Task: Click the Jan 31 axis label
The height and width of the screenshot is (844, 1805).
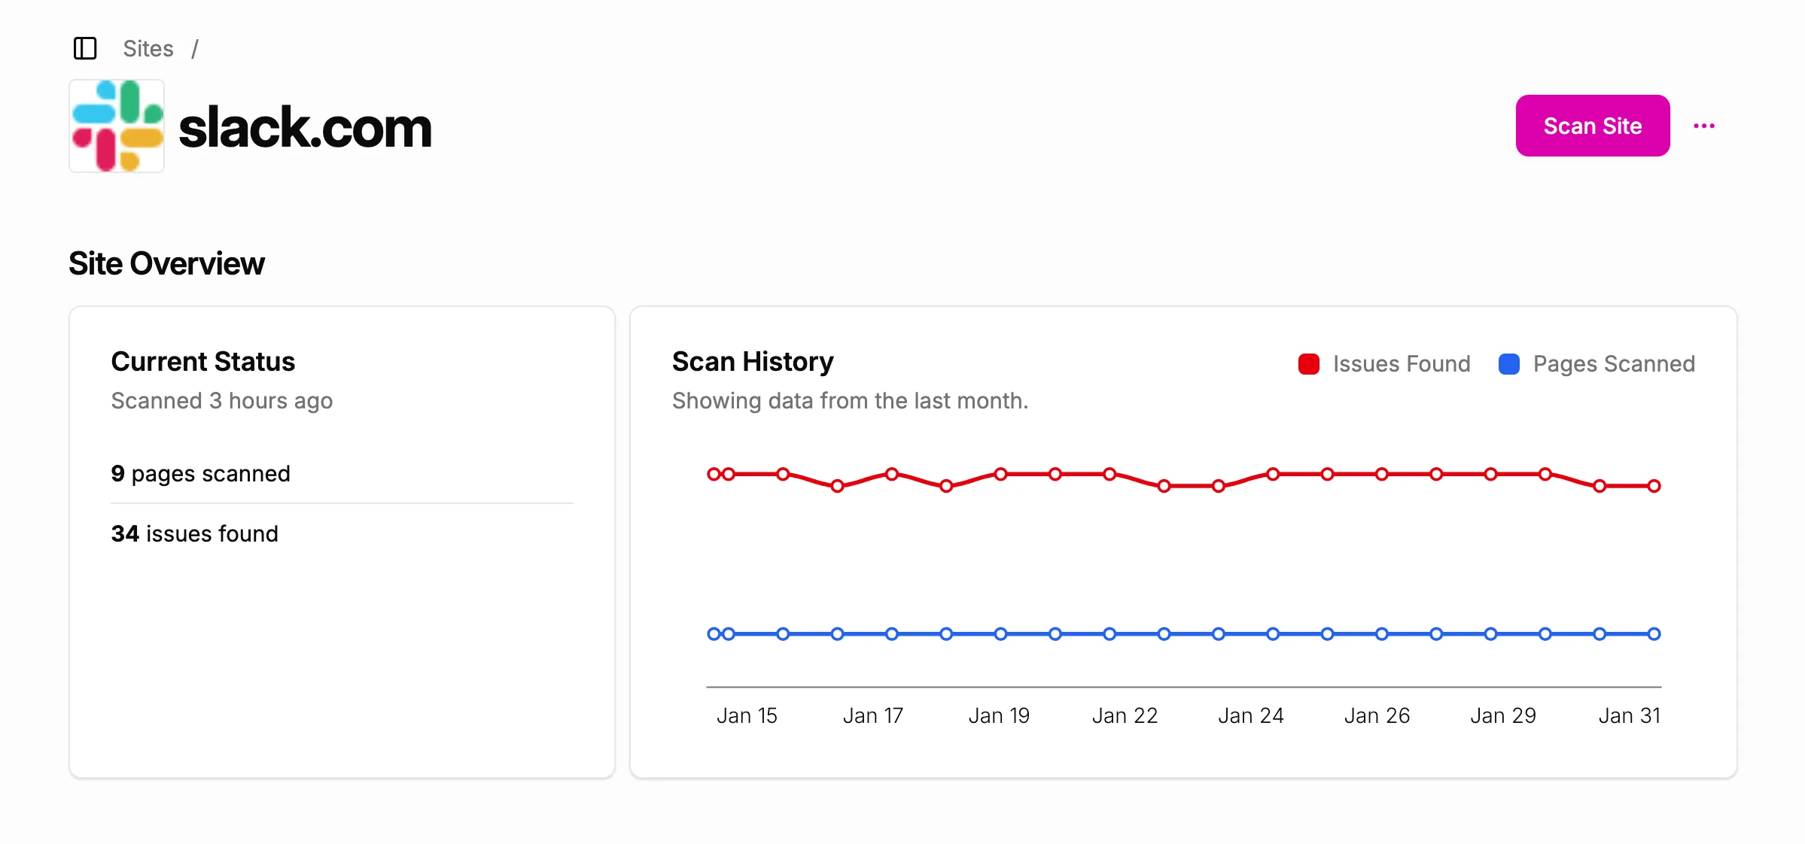Action: tap(1629, 715)
